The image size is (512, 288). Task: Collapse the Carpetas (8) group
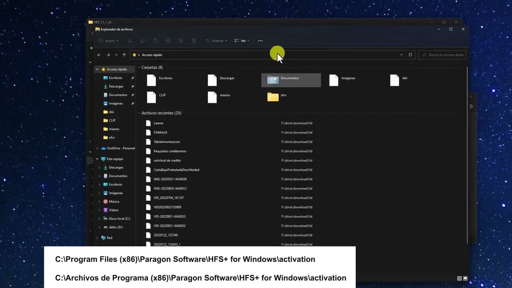pos(139,68)
